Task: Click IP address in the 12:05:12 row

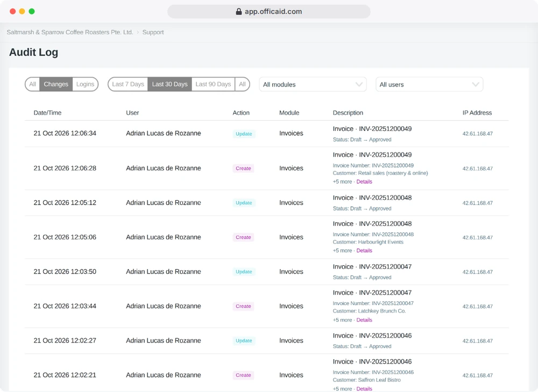Action: click(478, 203)
